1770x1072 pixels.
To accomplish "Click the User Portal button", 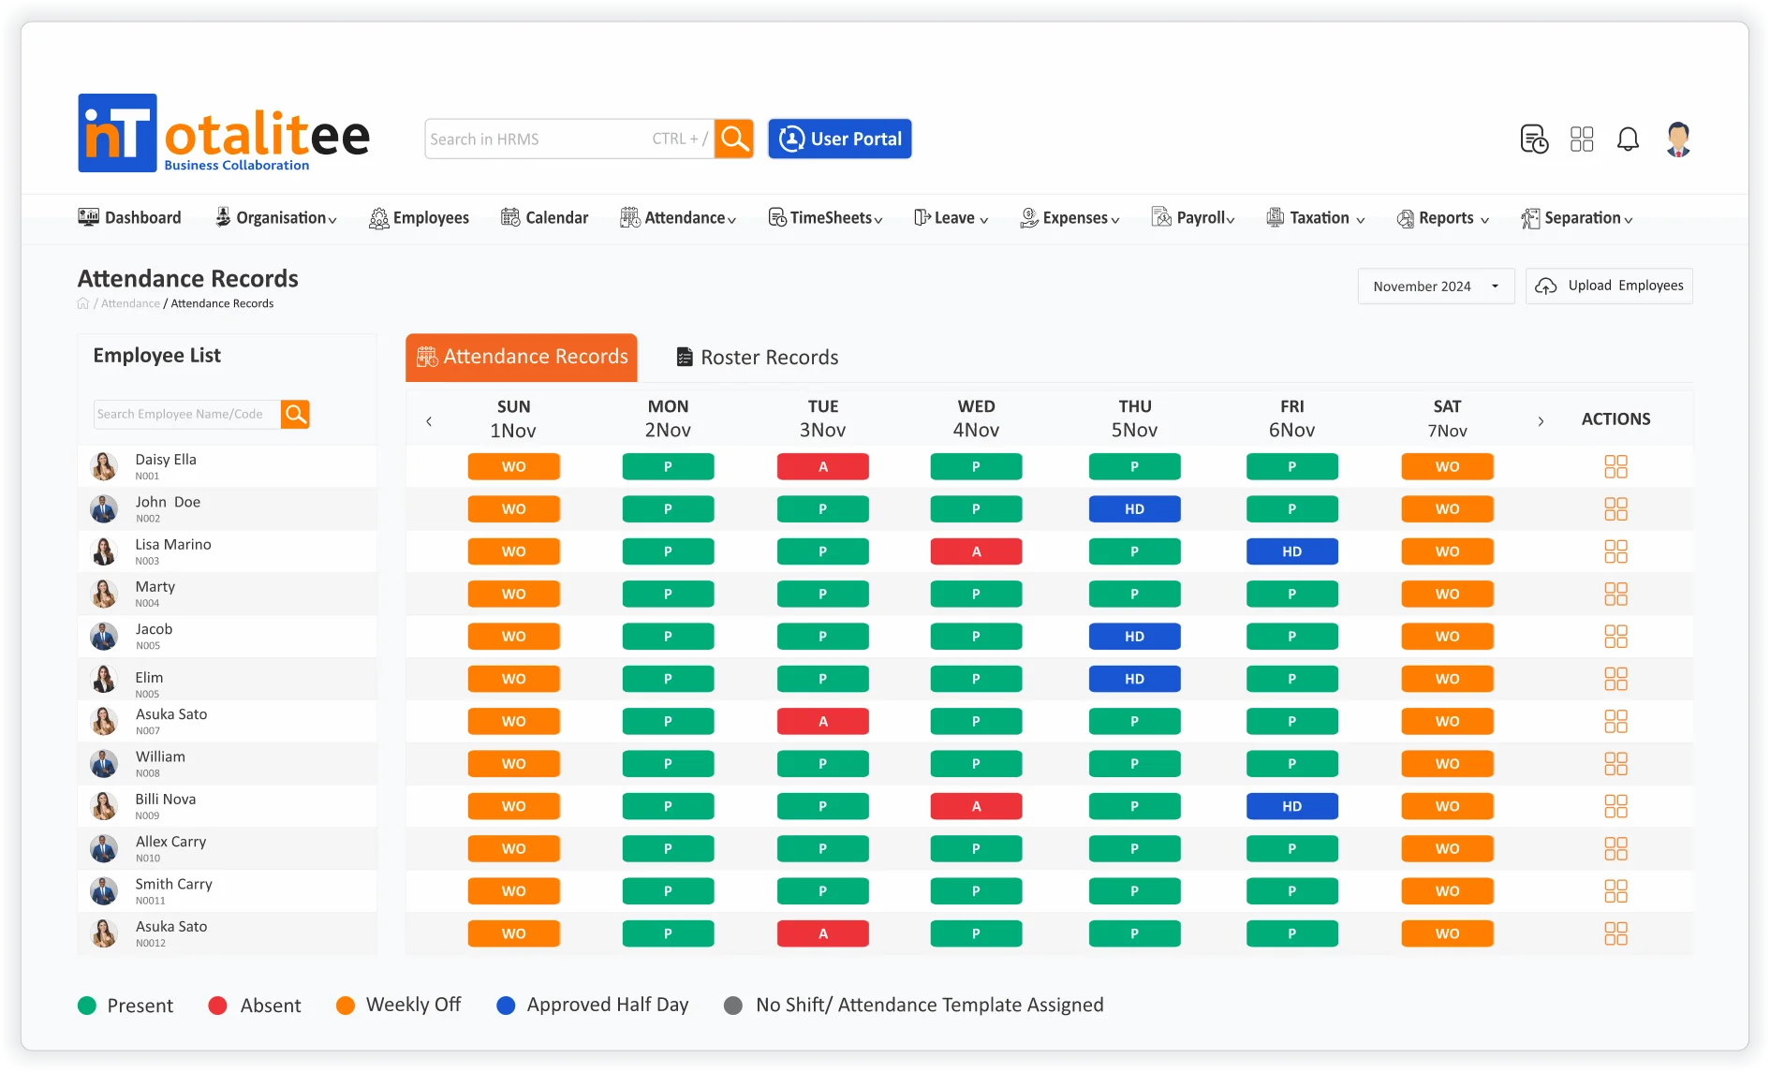I will pos(839,138).
